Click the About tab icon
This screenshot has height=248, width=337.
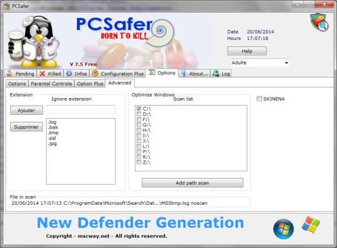coord(183,74)
